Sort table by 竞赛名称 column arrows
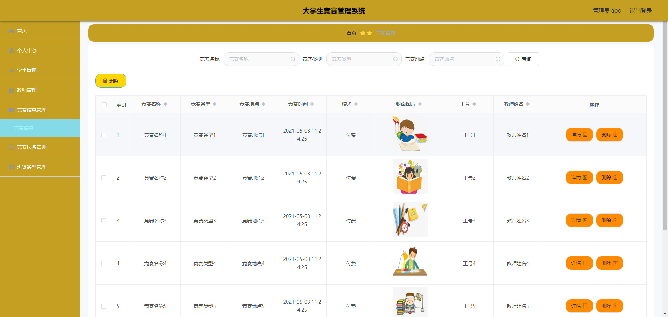 click(x=165, y=104)
